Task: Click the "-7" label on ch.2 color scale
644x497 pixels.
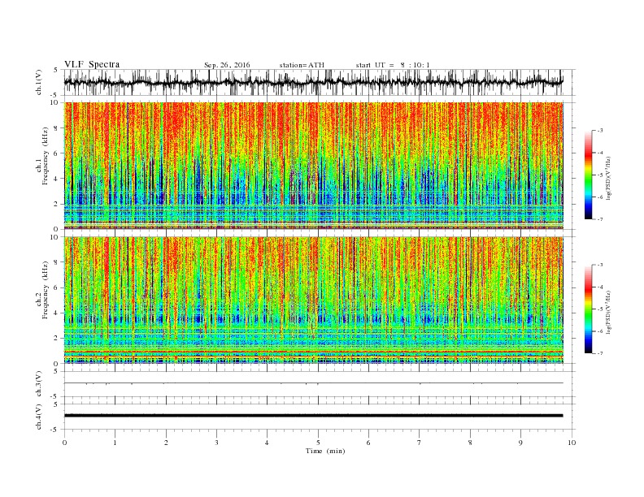Action: [600, 353]
